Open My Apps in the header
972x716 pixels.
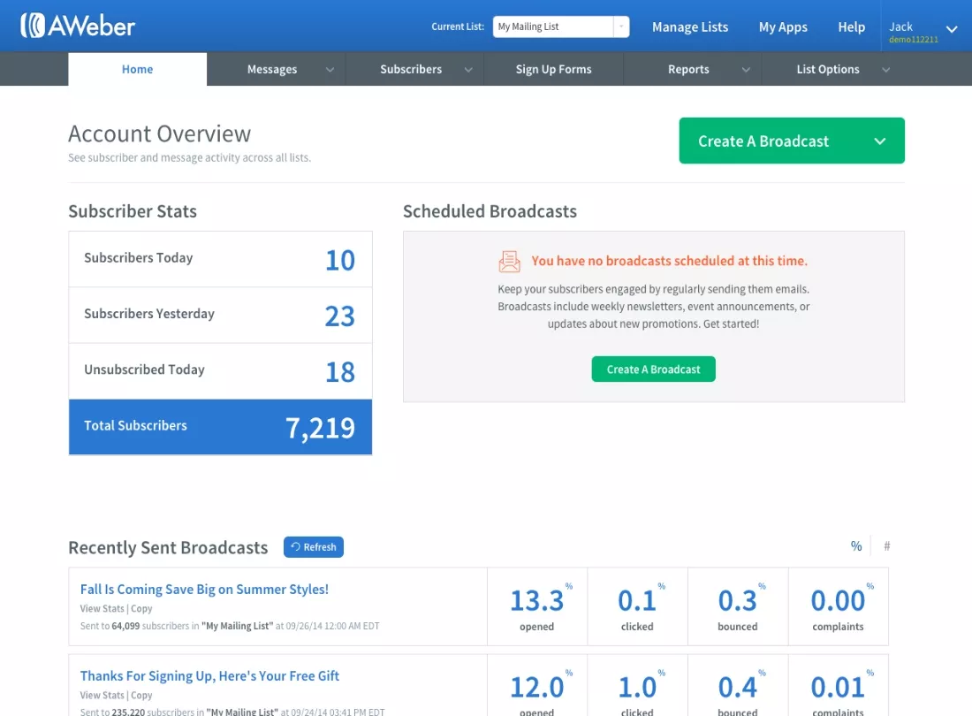783,27
